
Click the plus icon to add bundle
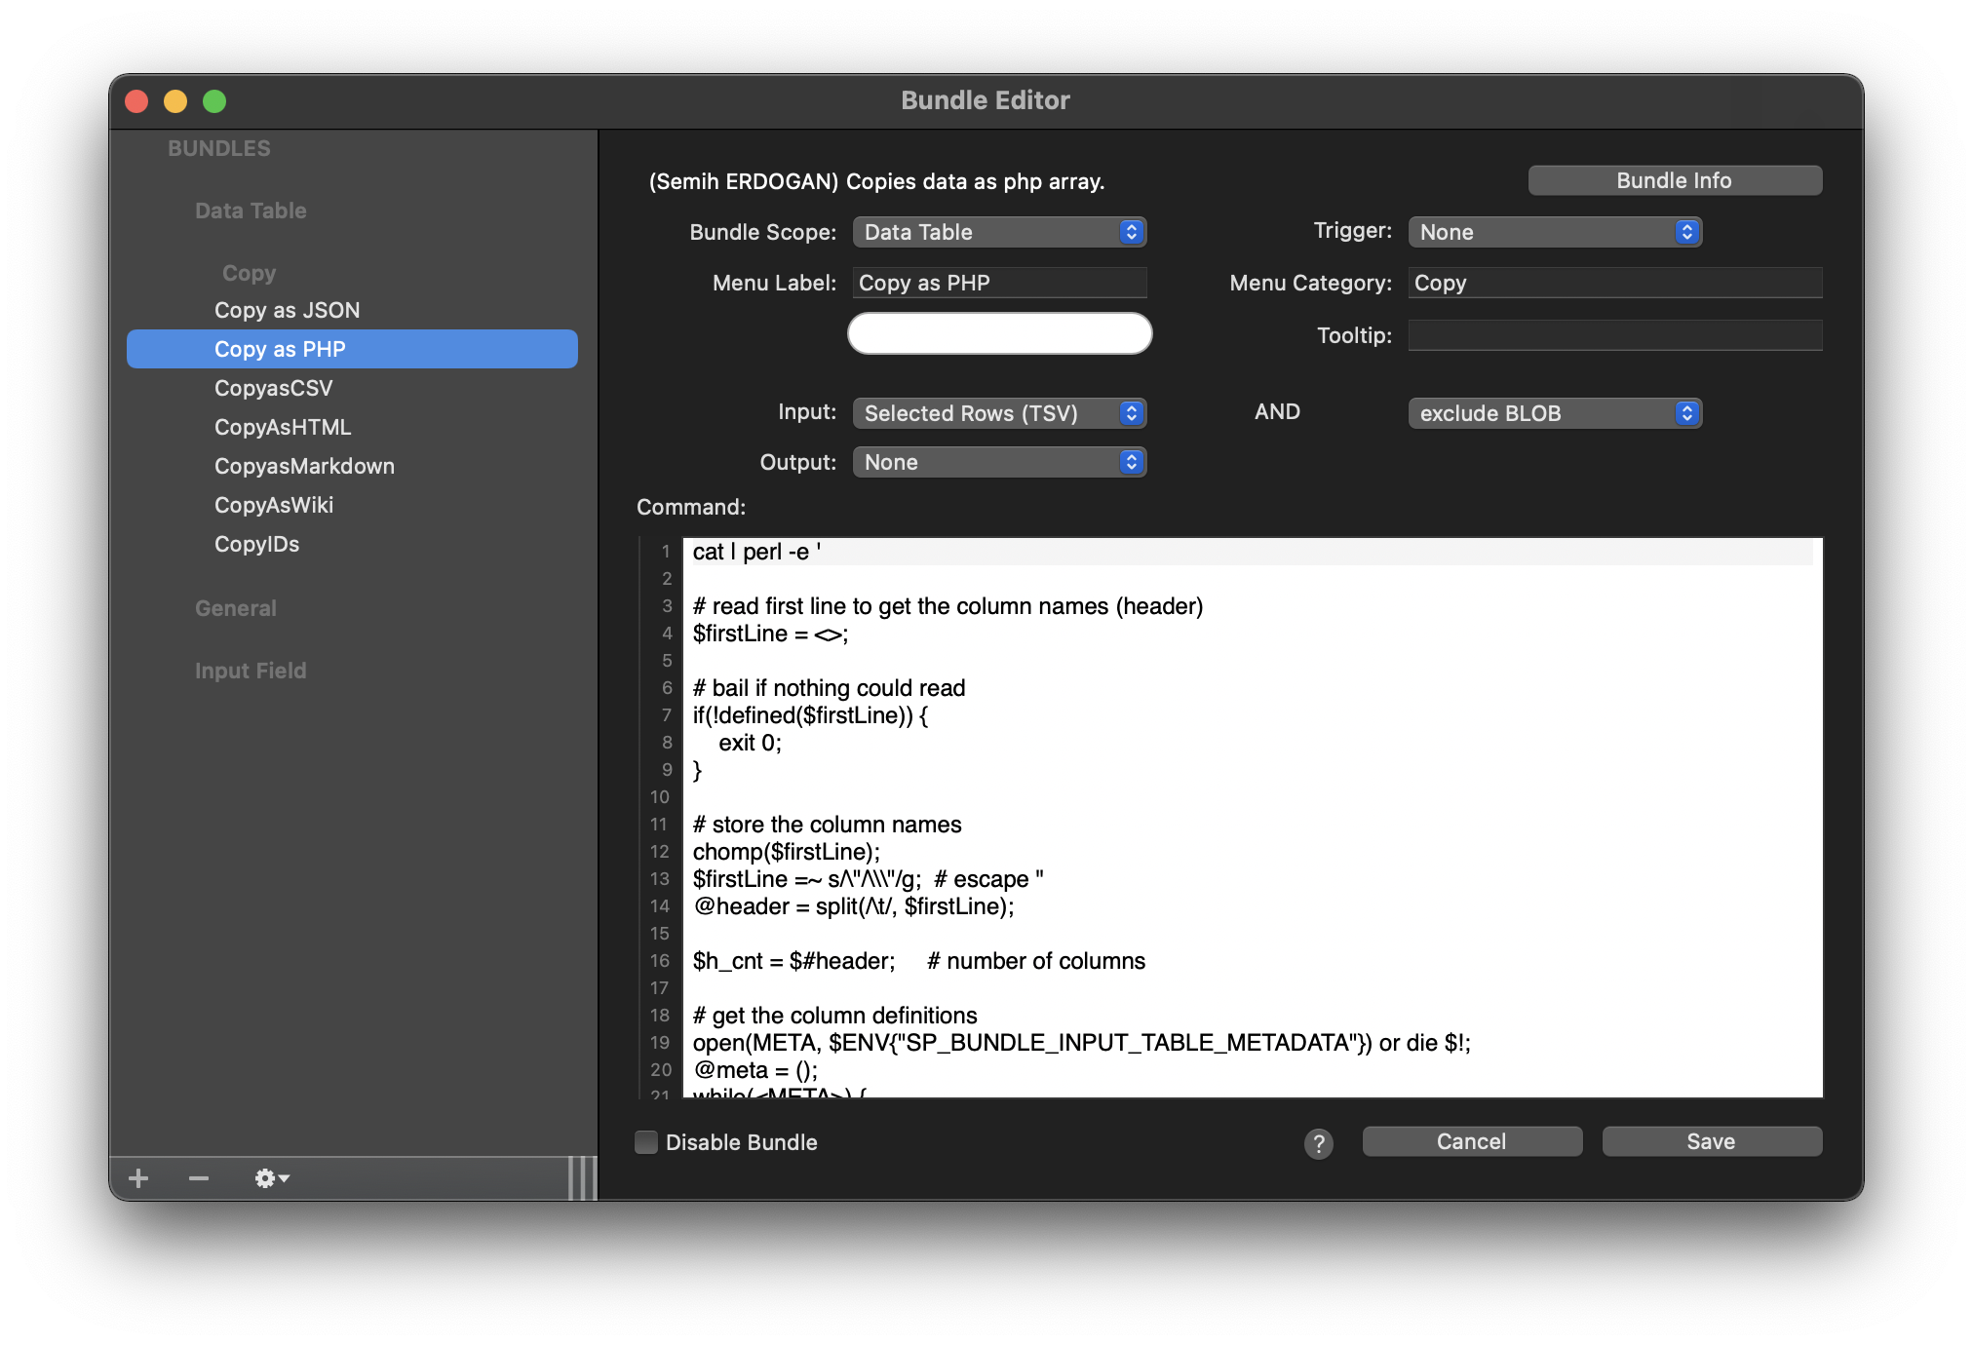point(138,1178)
